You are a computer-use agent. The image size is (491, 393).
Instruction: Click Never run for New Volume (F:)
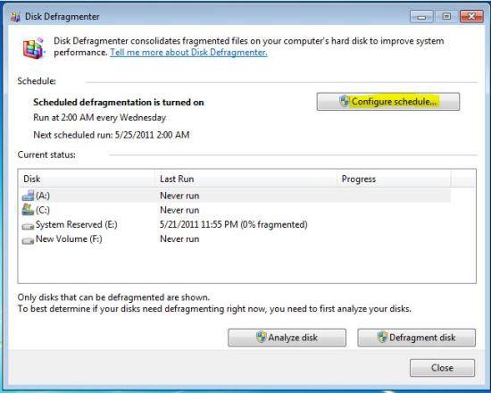pos(179,238)
